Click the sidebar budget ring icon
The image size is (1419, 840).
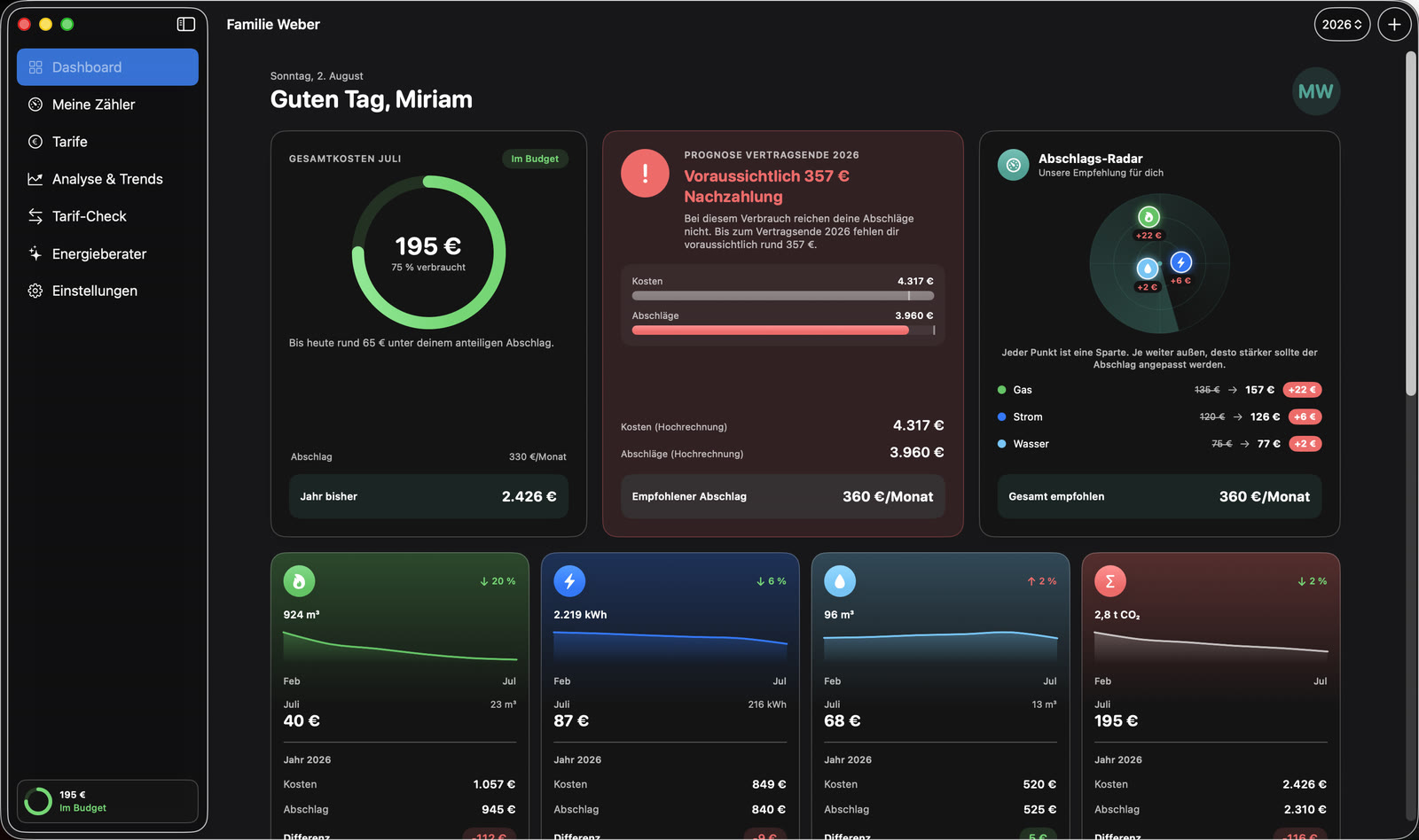pos(38,801)
